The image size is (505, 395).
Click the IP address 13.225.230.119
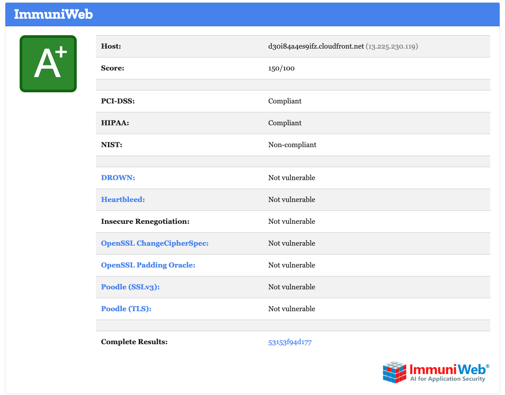392,46
